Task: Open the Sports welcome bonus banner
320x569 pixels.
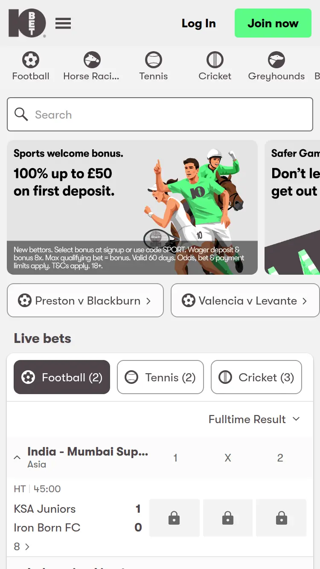Action: tap(132, 207)
